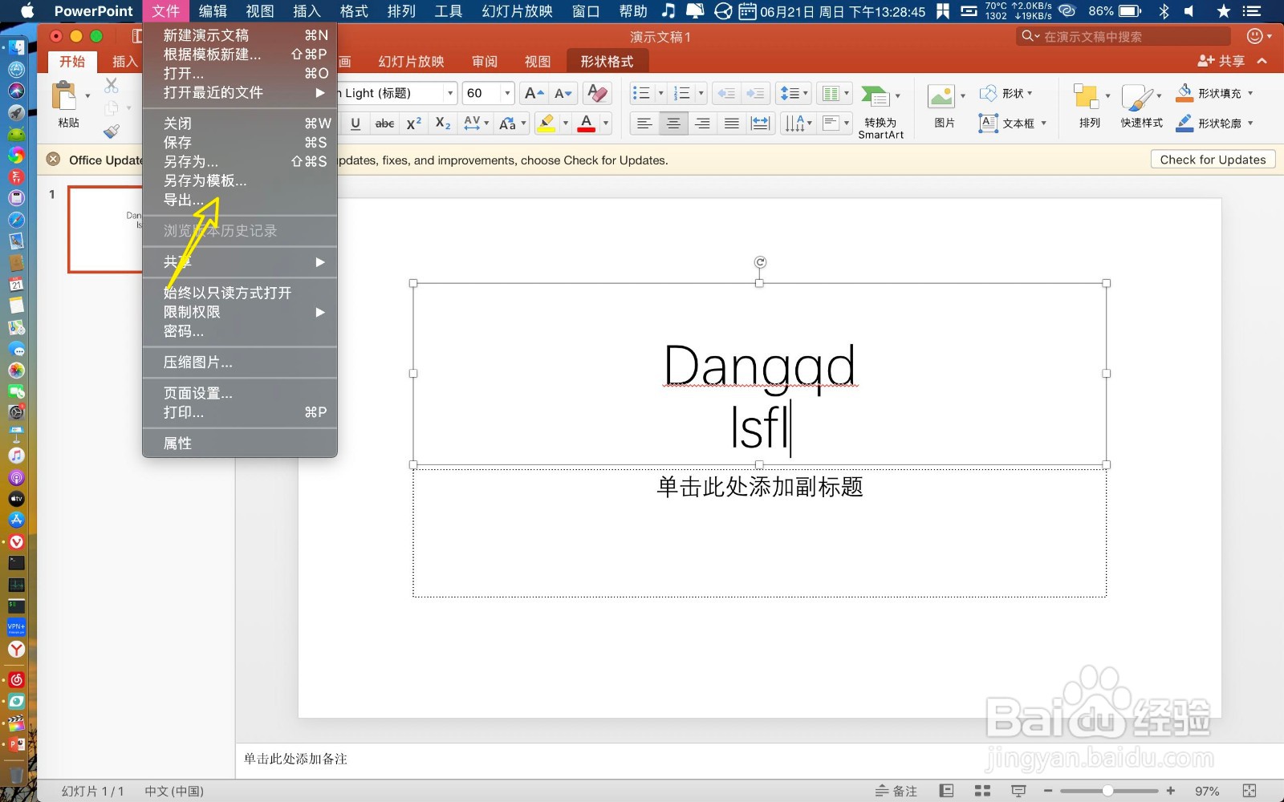Toggle strikethrough abc formatting
Image resolution: width=1284 pixels, height=802 pixels.
point(384,124)
